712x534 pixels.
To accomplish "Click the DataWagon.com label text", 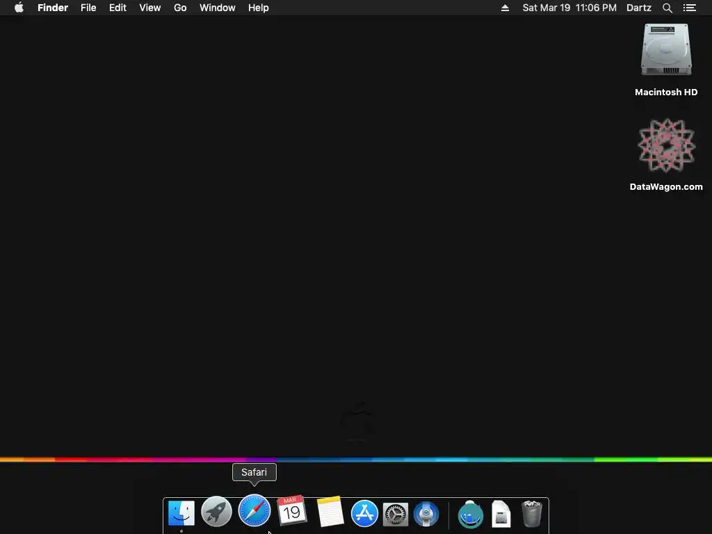I will click(x=666, y=186).
